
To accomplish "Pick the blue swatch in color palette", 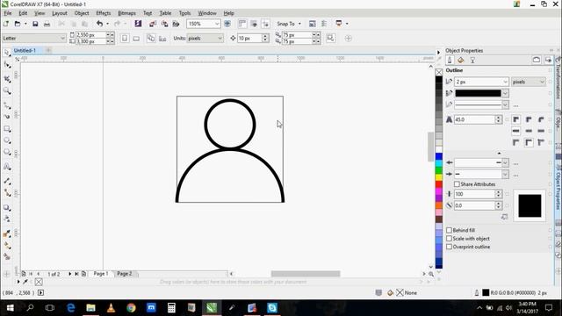I will click(439, 156).
